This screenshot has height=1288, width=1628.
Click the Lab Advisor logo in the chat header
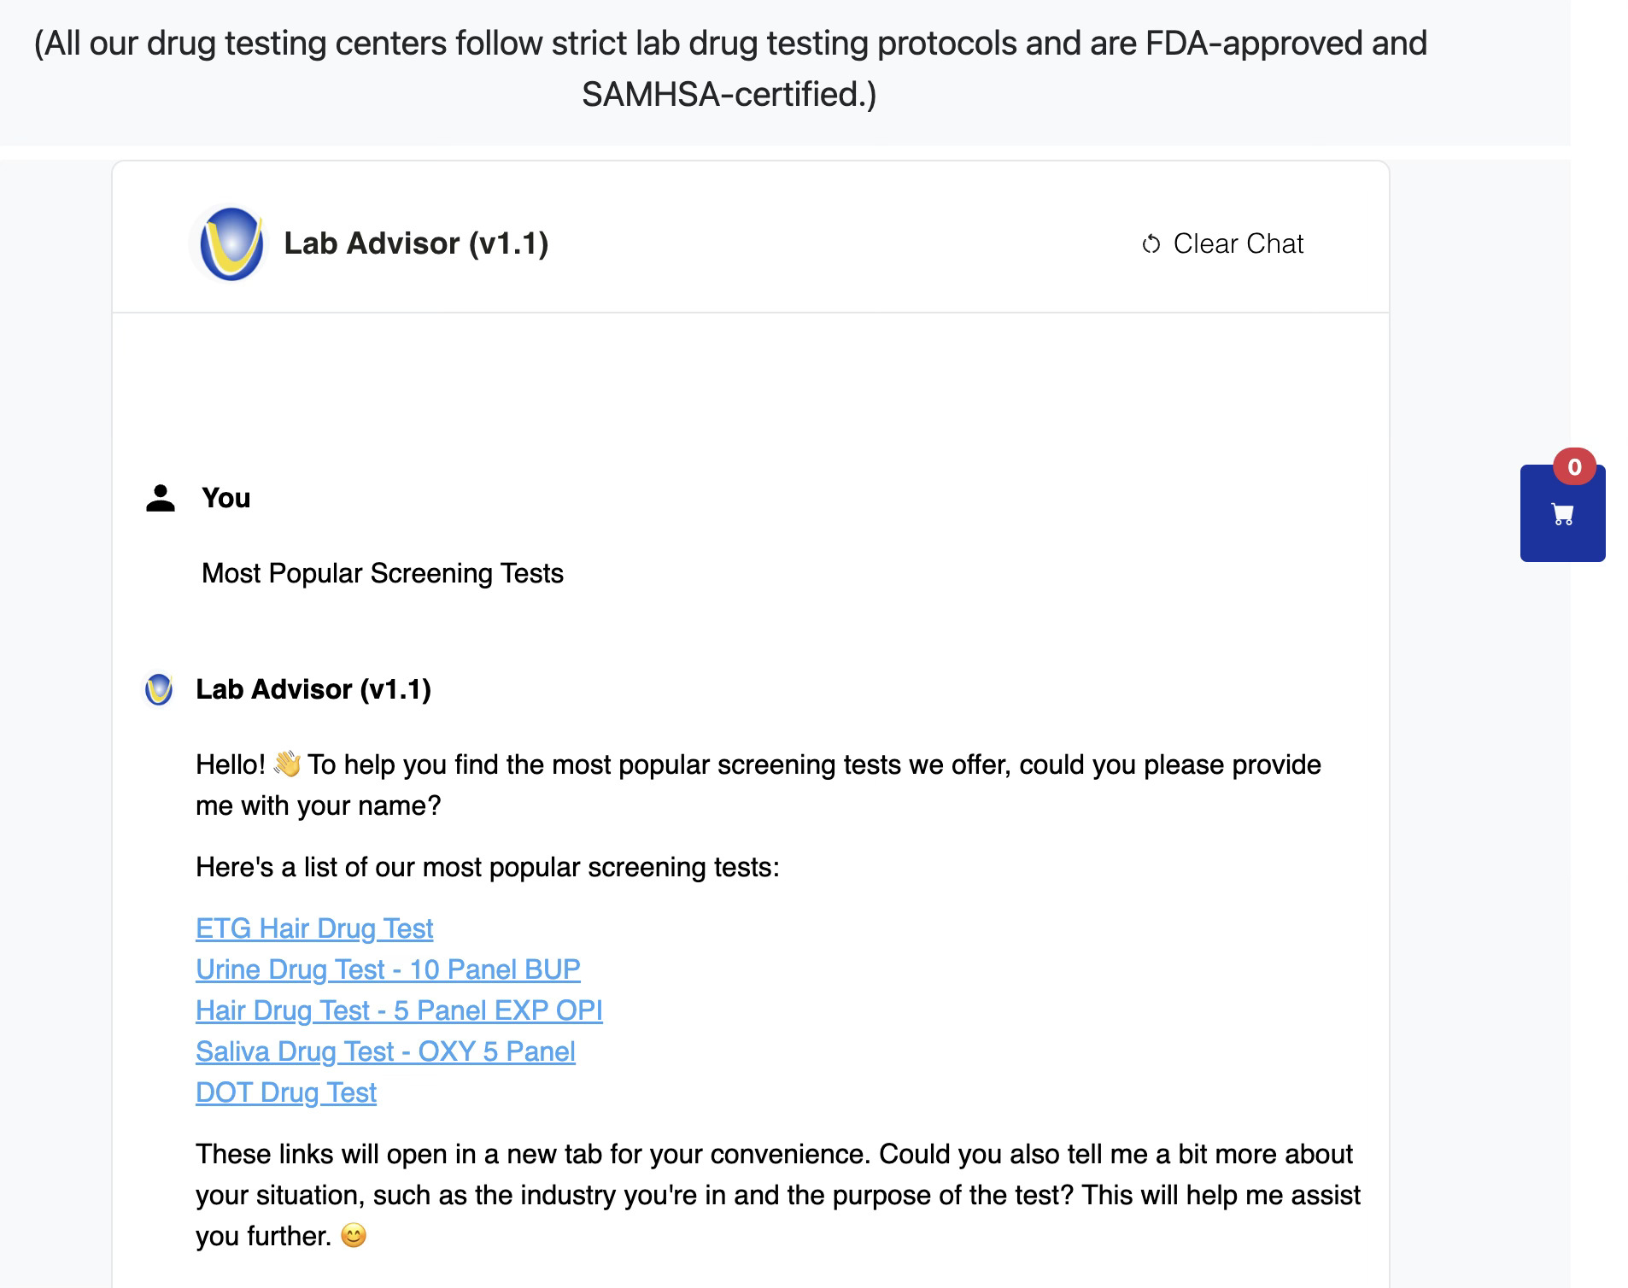point(231,244)
